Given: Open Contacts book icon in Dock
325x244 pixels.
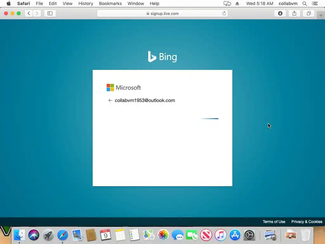Looking at the screenshot, I should point(91,235).
